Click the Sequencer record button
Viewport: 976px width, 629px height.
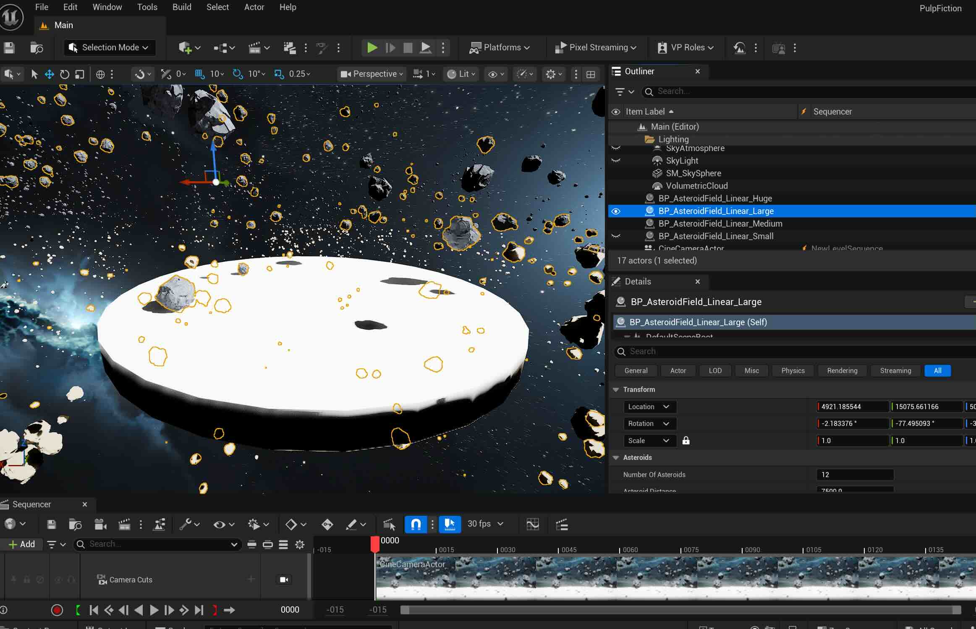[x=57, y=610]
